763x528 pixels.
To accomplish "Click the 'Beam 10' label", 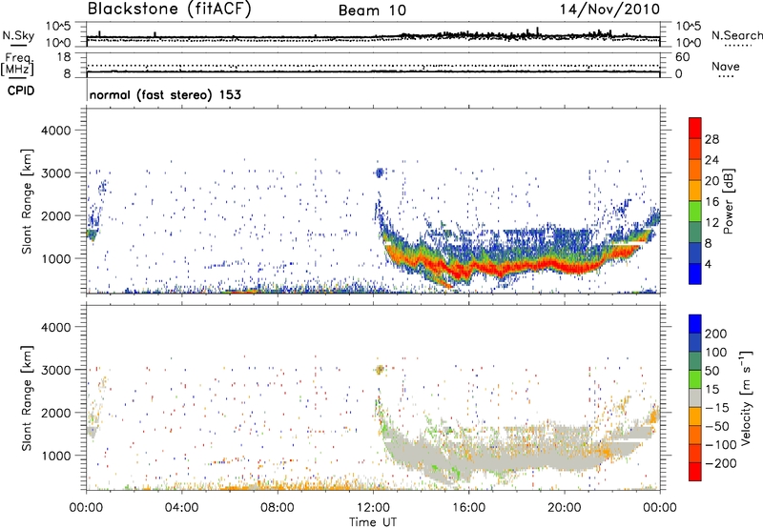I will coord(372,10).
